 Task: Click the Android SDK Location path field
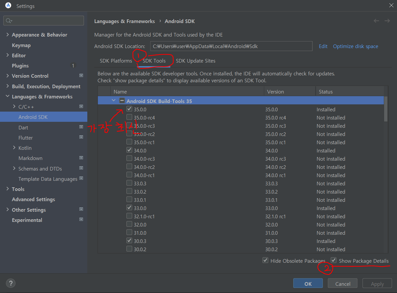tap(231, 46)
